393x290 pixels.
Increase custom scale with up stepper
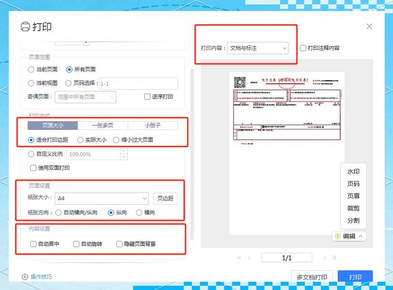coord(124,151)
